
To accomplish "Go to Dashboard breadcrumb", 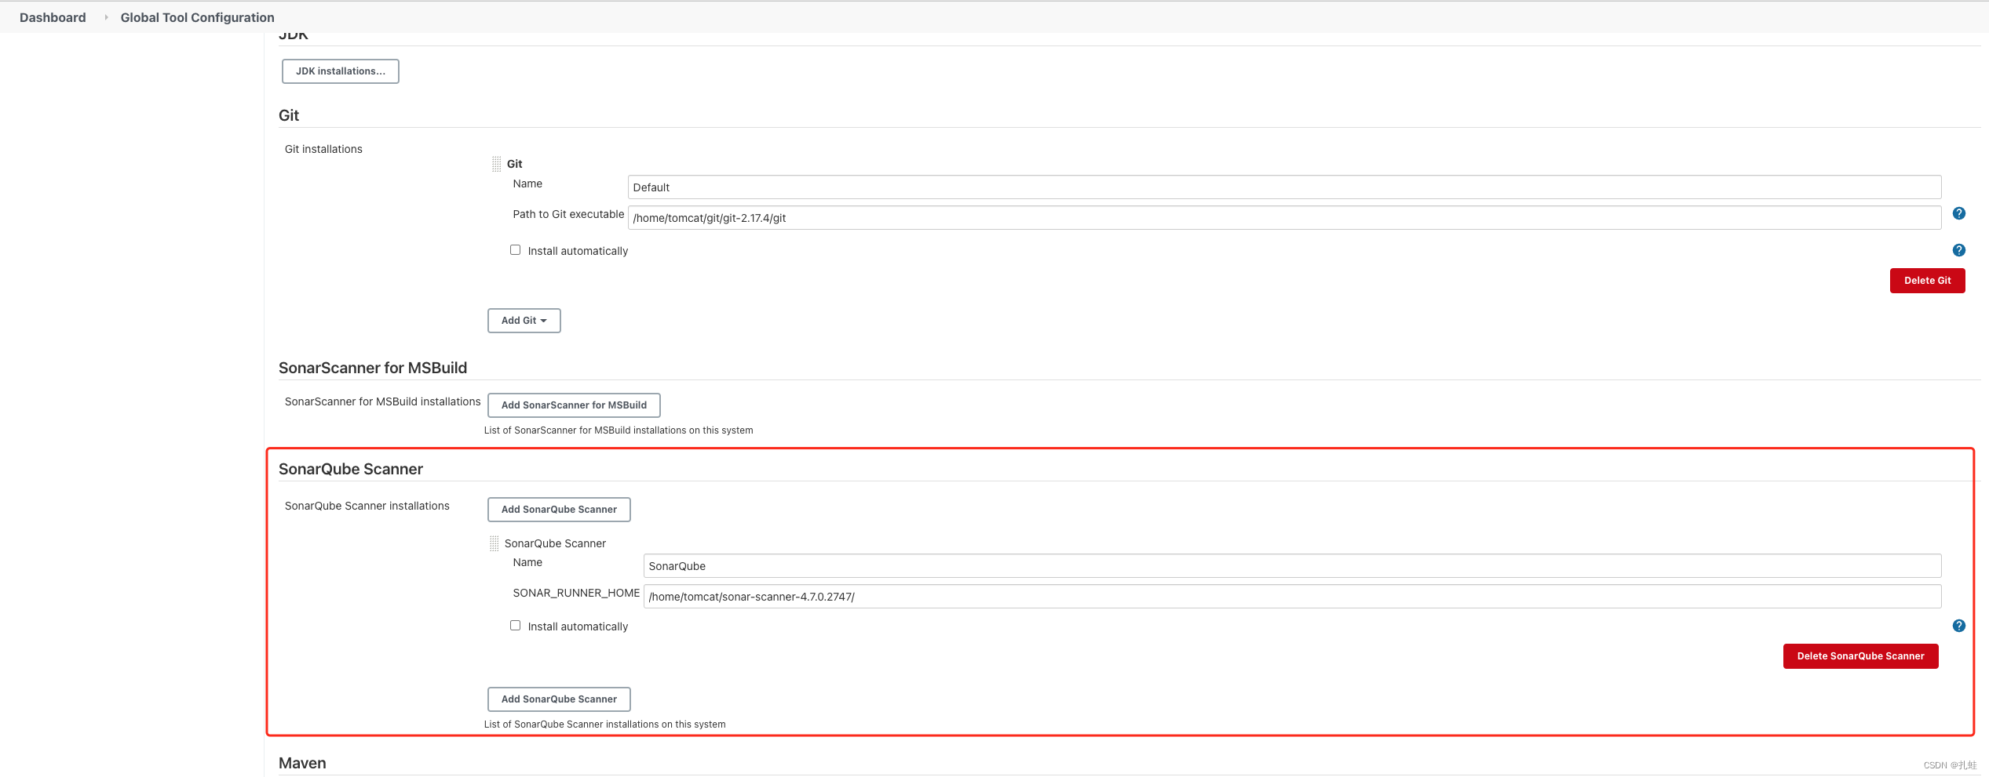I will (53, 17).
